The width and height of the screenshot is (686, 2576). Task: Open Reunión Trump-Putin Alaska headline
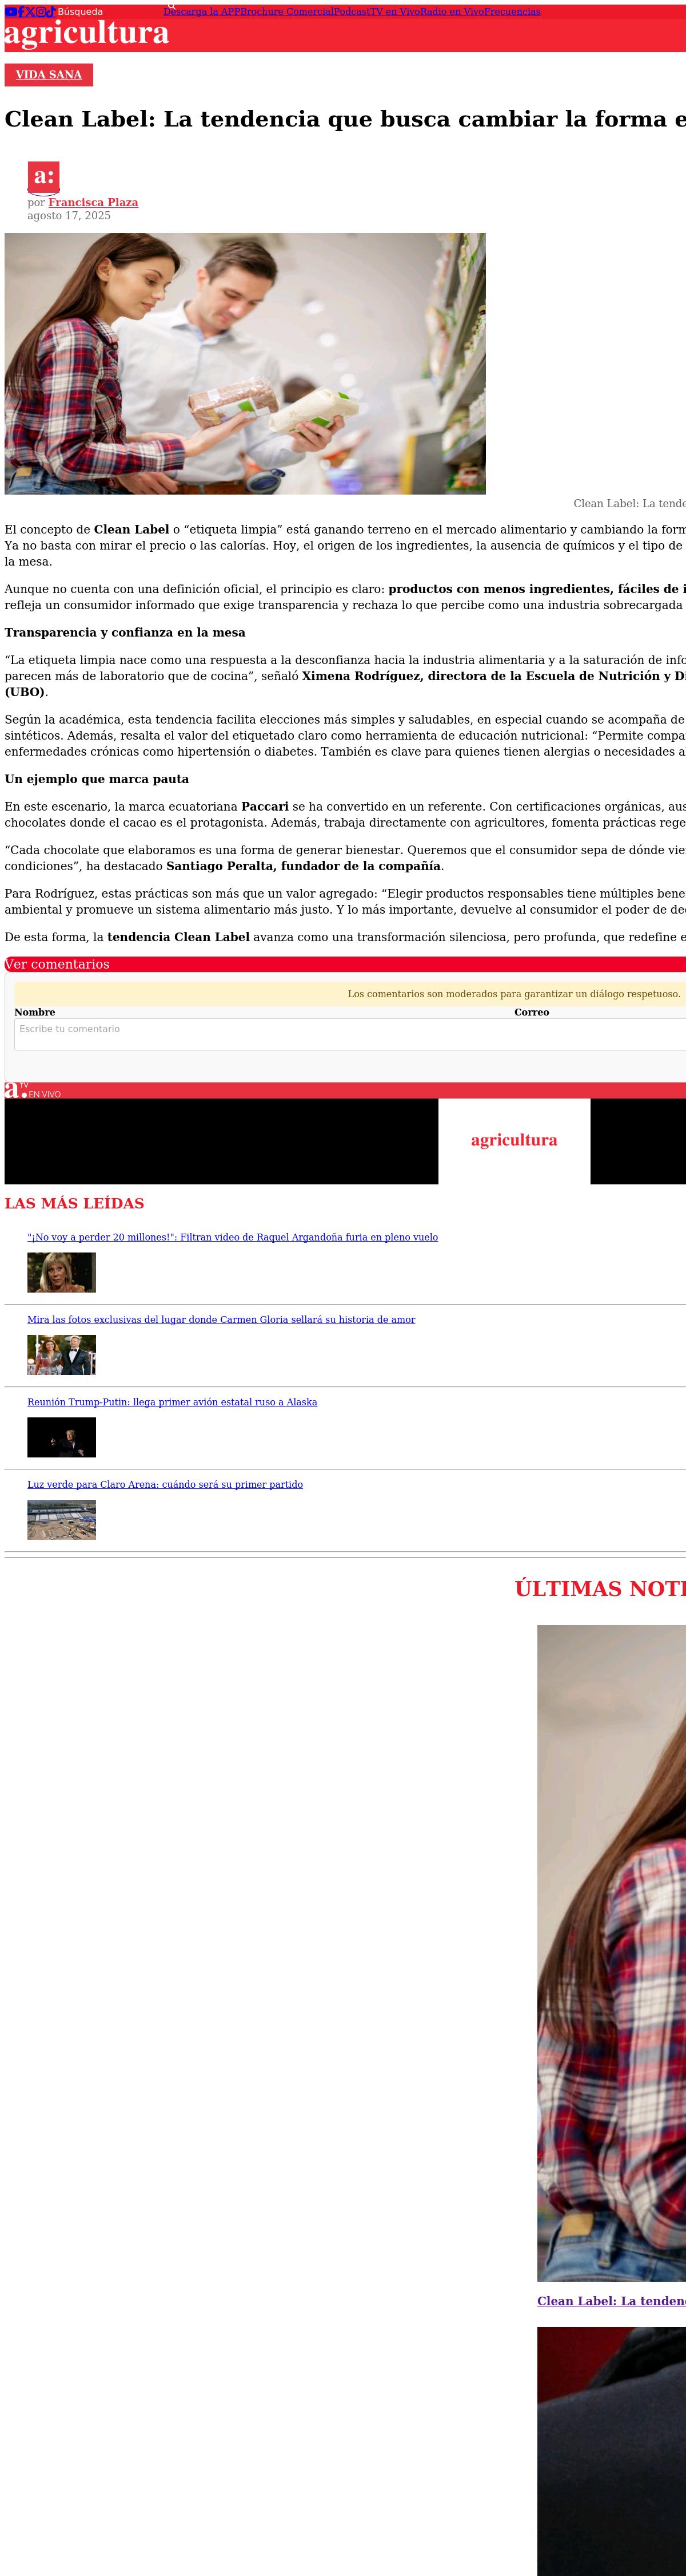(171, 1402)
